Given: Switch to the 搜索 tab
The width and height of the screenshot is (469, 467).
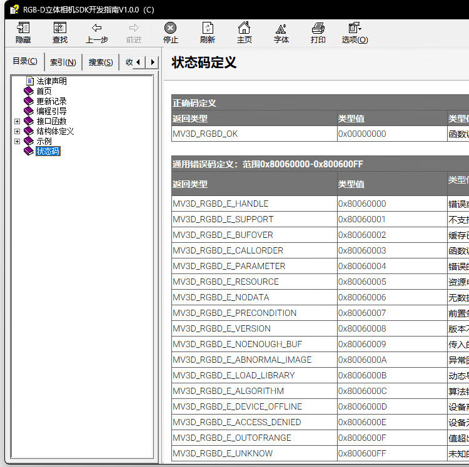Looking at the screenshot, I should [101, 62].
